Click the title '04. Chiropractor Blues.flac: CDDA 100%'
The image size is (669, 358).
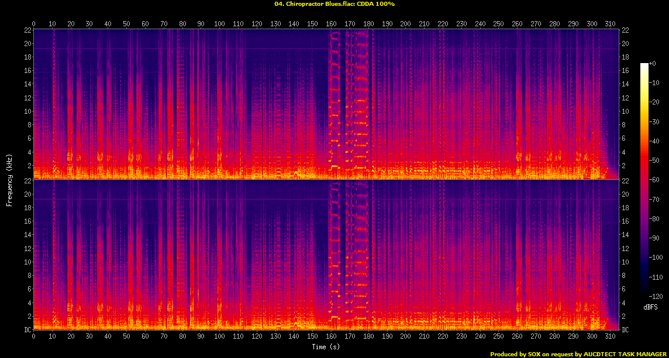coord(334,4)
